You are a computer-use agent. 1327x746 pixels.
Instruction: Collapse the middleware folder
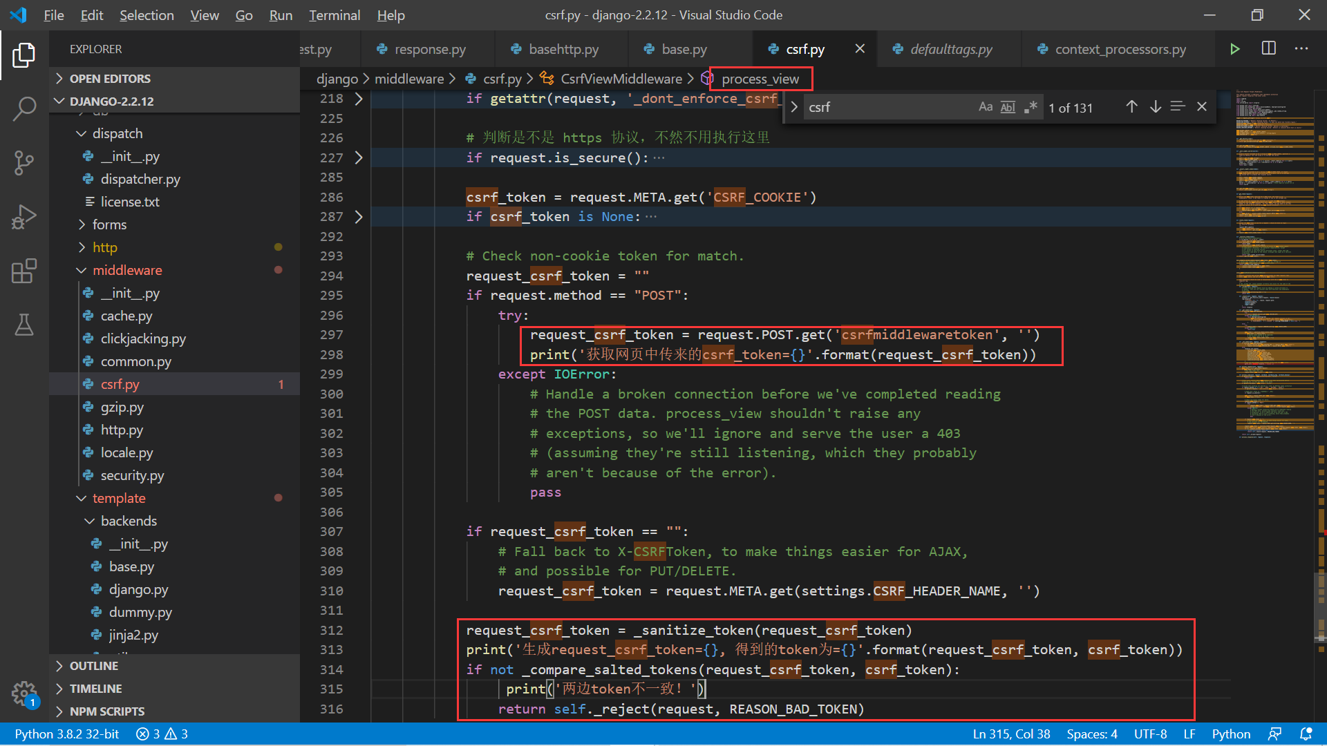click(x=127, y=270)
